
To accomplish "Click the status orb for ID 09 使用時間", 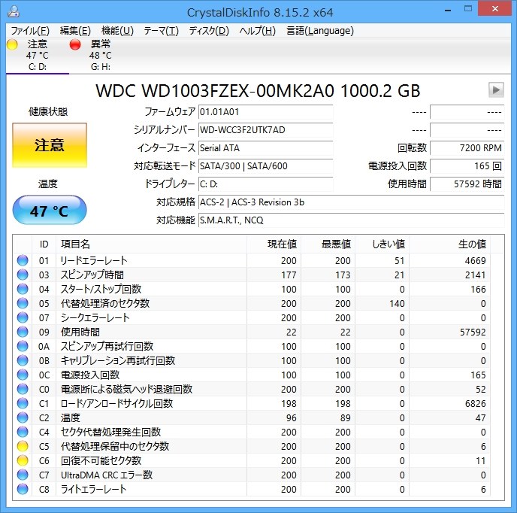I will pos(23,332).
